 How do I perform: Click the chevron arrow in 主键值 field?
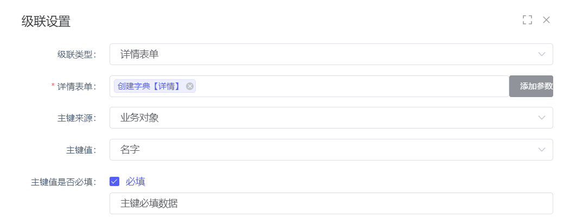click(541, 150)
